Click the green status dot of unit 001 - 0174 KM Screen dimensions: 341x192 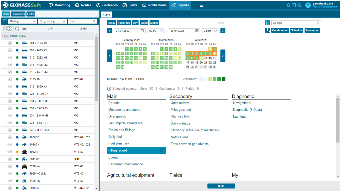17,43
